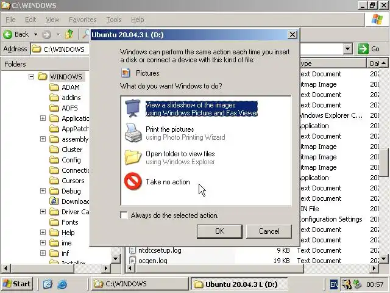Select View a slideshow of the images
Image resolution: width=390 pixels, height=293 pixels.
(202, 109)
